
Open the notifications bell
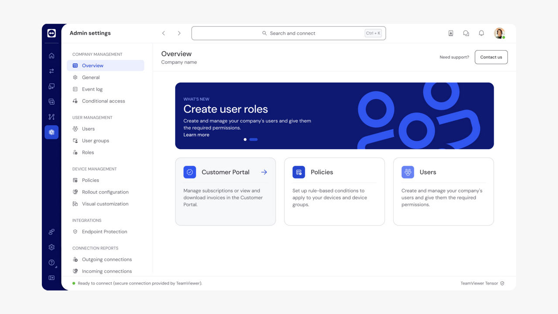click(x=481, y=33)
